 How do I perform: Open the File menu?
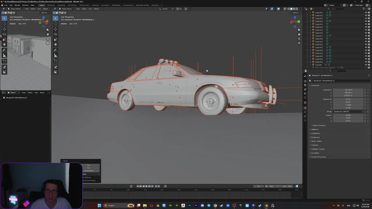6,5
